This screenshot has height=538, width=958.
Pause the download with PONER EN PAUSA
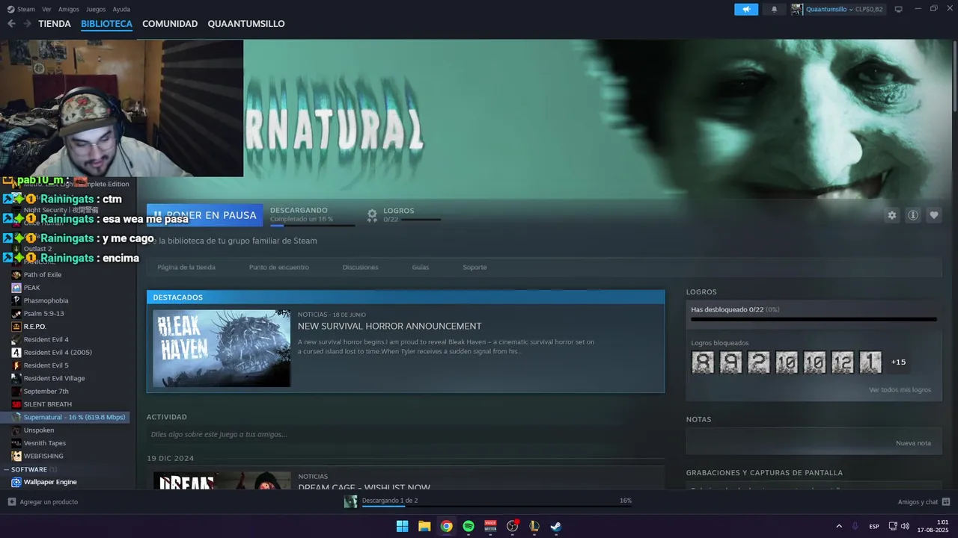[205, 215]
